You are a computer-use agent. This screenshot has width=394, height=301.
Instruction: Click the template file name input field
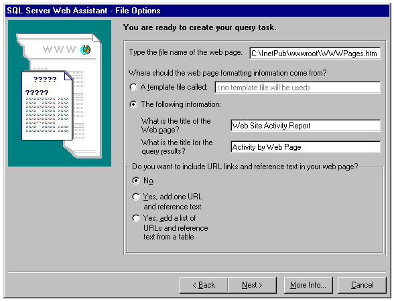pyautogui.click(x=298, y=88)
